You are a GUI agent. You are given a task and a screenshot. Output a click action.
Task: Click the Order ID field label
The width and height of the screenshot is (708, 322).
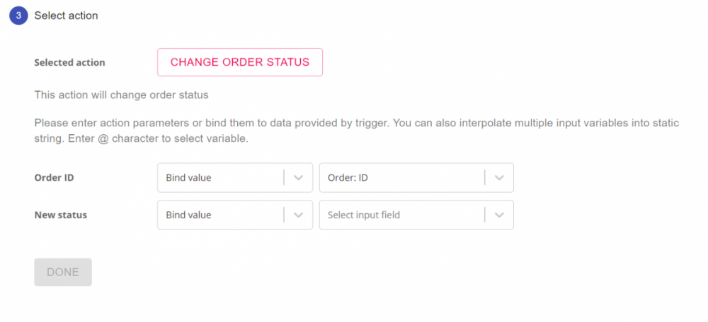click(x=54, y=178)
